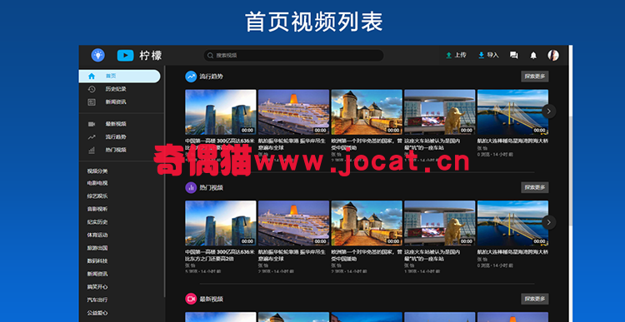Click the camera icon beside 最新视频
The height and width of the screenshot is (322, 625).
92,124
